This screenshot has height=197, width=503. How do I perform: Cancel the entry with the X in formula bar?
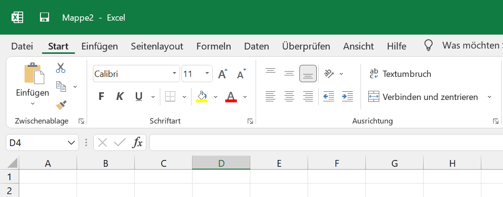point(103,143)
